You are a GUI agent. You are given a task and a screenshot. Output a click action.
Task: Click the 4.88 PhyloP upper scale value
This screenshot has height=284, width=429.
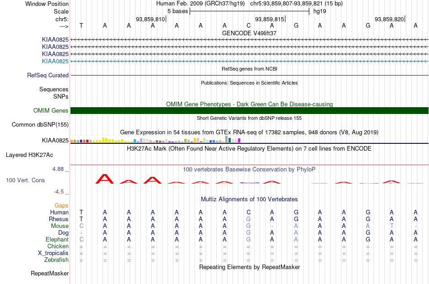58,169
